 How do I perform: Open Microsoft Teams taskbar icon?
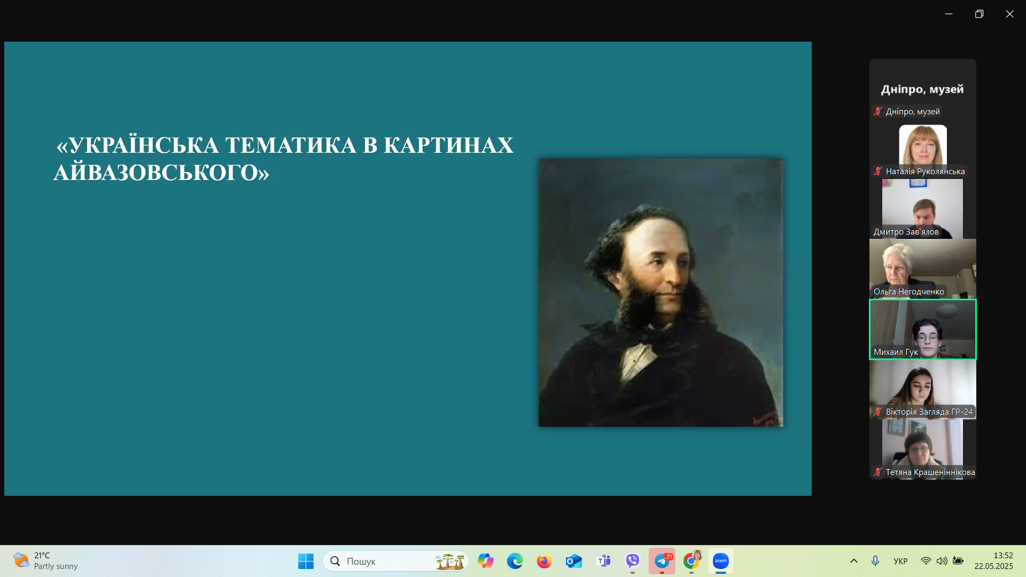tap(603, 561)
